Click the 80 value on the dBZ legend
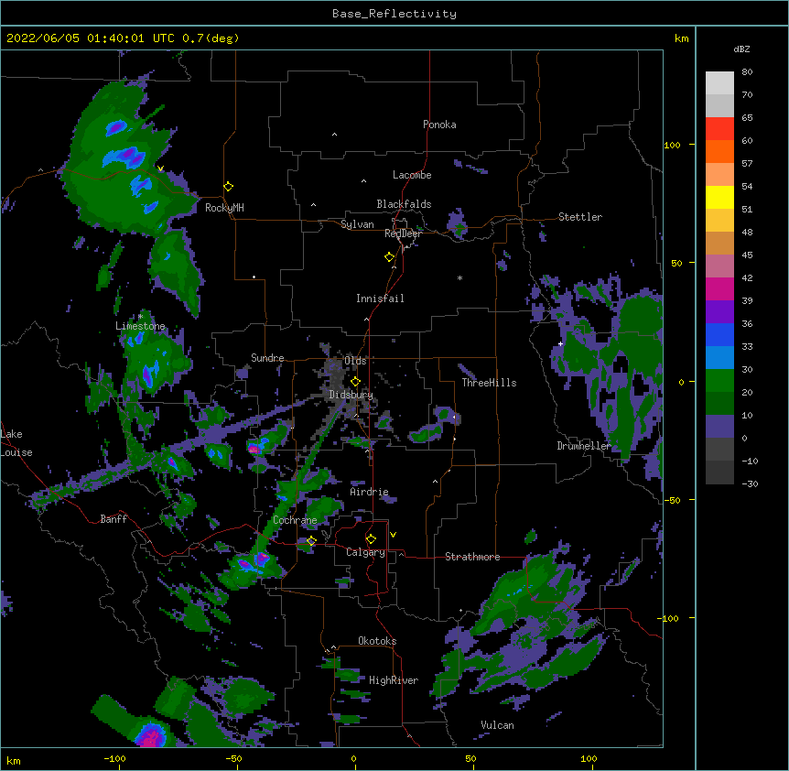Image resolution: width=789 pixels, height=771 pixels. pos(747,72)
